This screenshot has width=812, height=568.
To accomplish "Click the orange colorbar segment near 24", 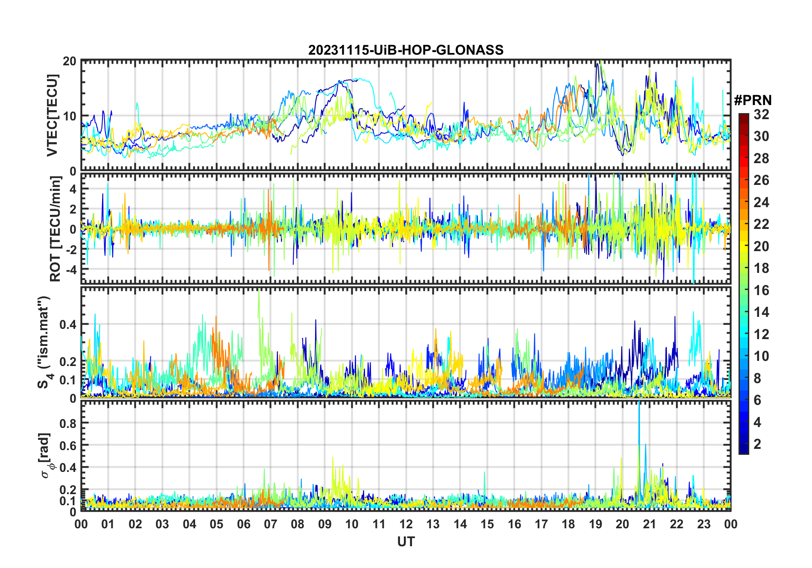I will 744,202.
